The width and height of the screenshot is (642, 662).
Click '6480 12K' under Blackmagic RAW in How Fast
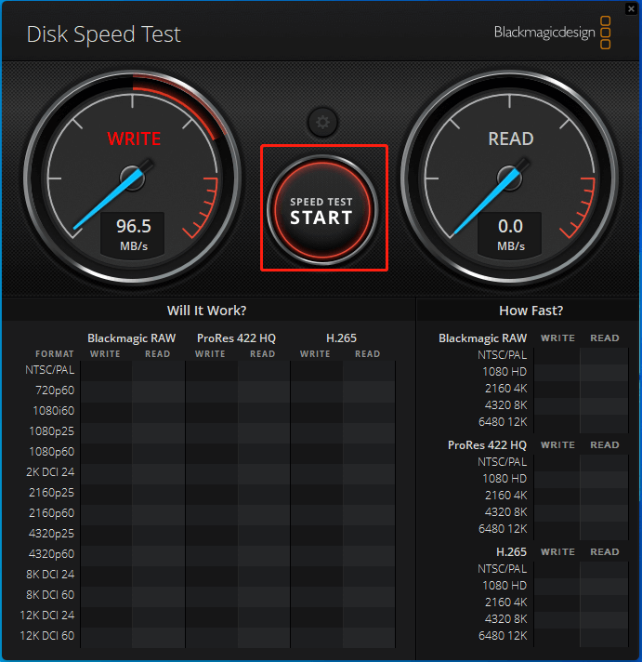(503, 422)
